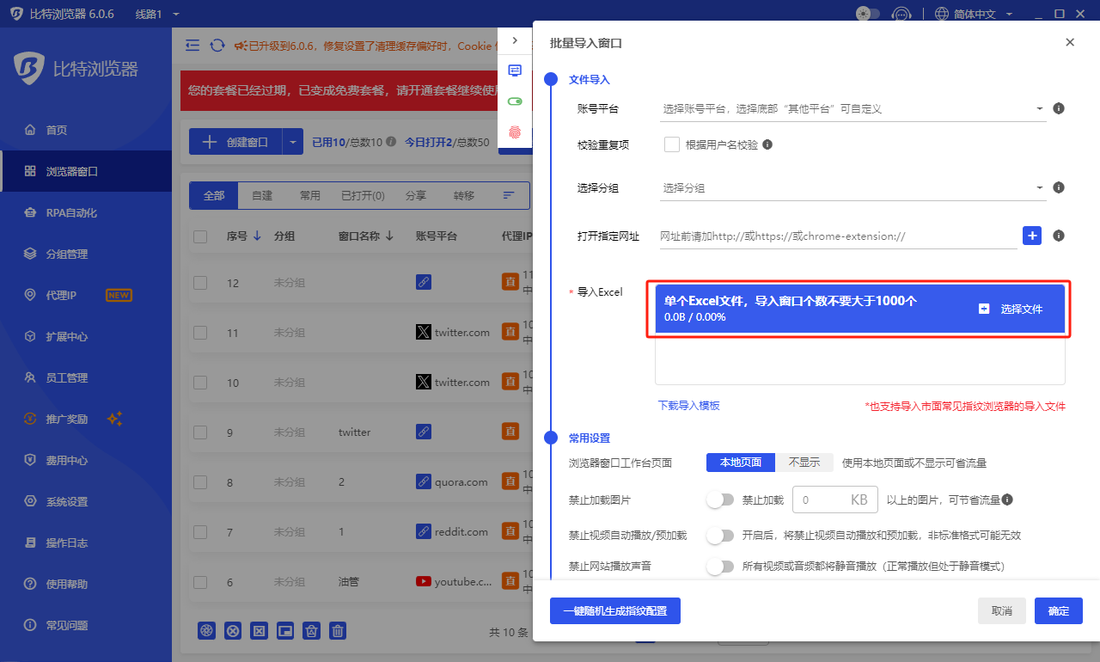Click the filter lines icon after 转移 tab
The image size is (1100, 662).
click(509, 196)
